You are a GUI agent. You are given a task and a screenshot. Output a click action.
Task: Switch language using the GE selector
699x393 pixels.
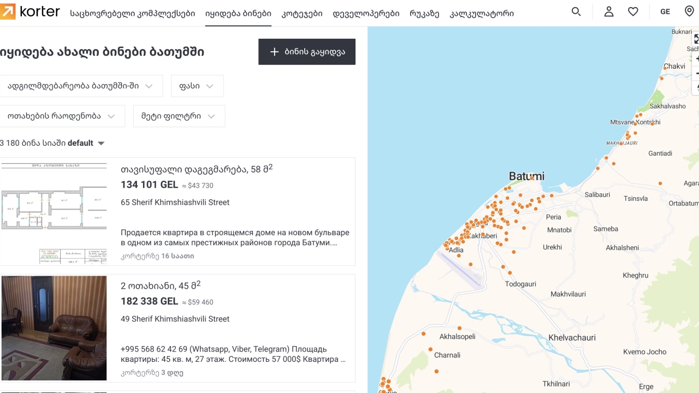pyautogui.click(x=665, y=11)
